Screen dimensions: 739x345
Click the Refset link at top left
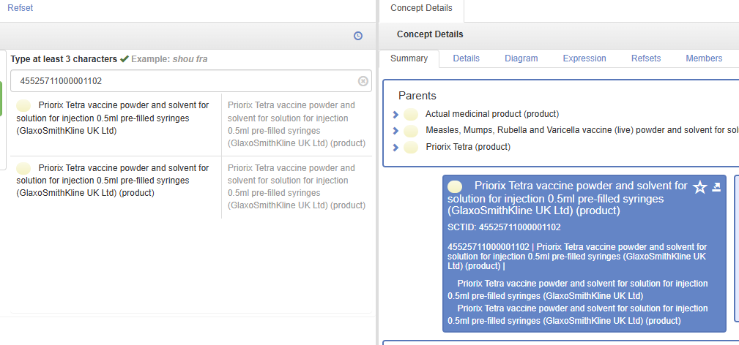20,7
